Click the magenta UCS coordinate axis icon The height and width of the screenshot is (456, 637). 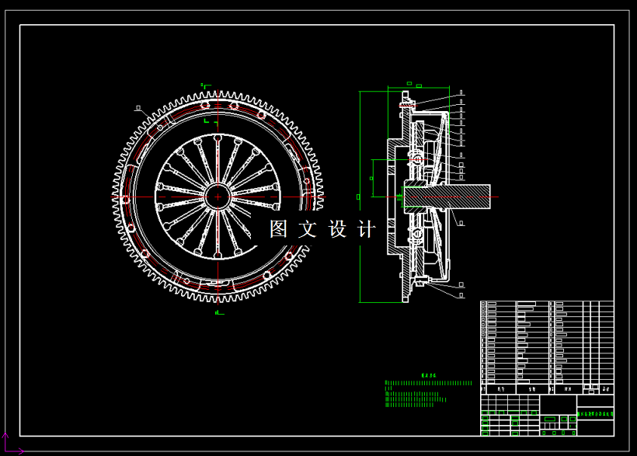pyautogui.click(x=12, y=444)
